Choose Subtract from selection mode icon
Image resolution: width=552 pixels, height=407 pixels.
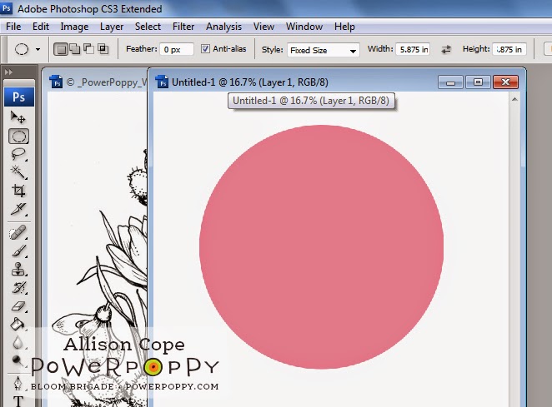pyautogui.click(x=88, y=49)
